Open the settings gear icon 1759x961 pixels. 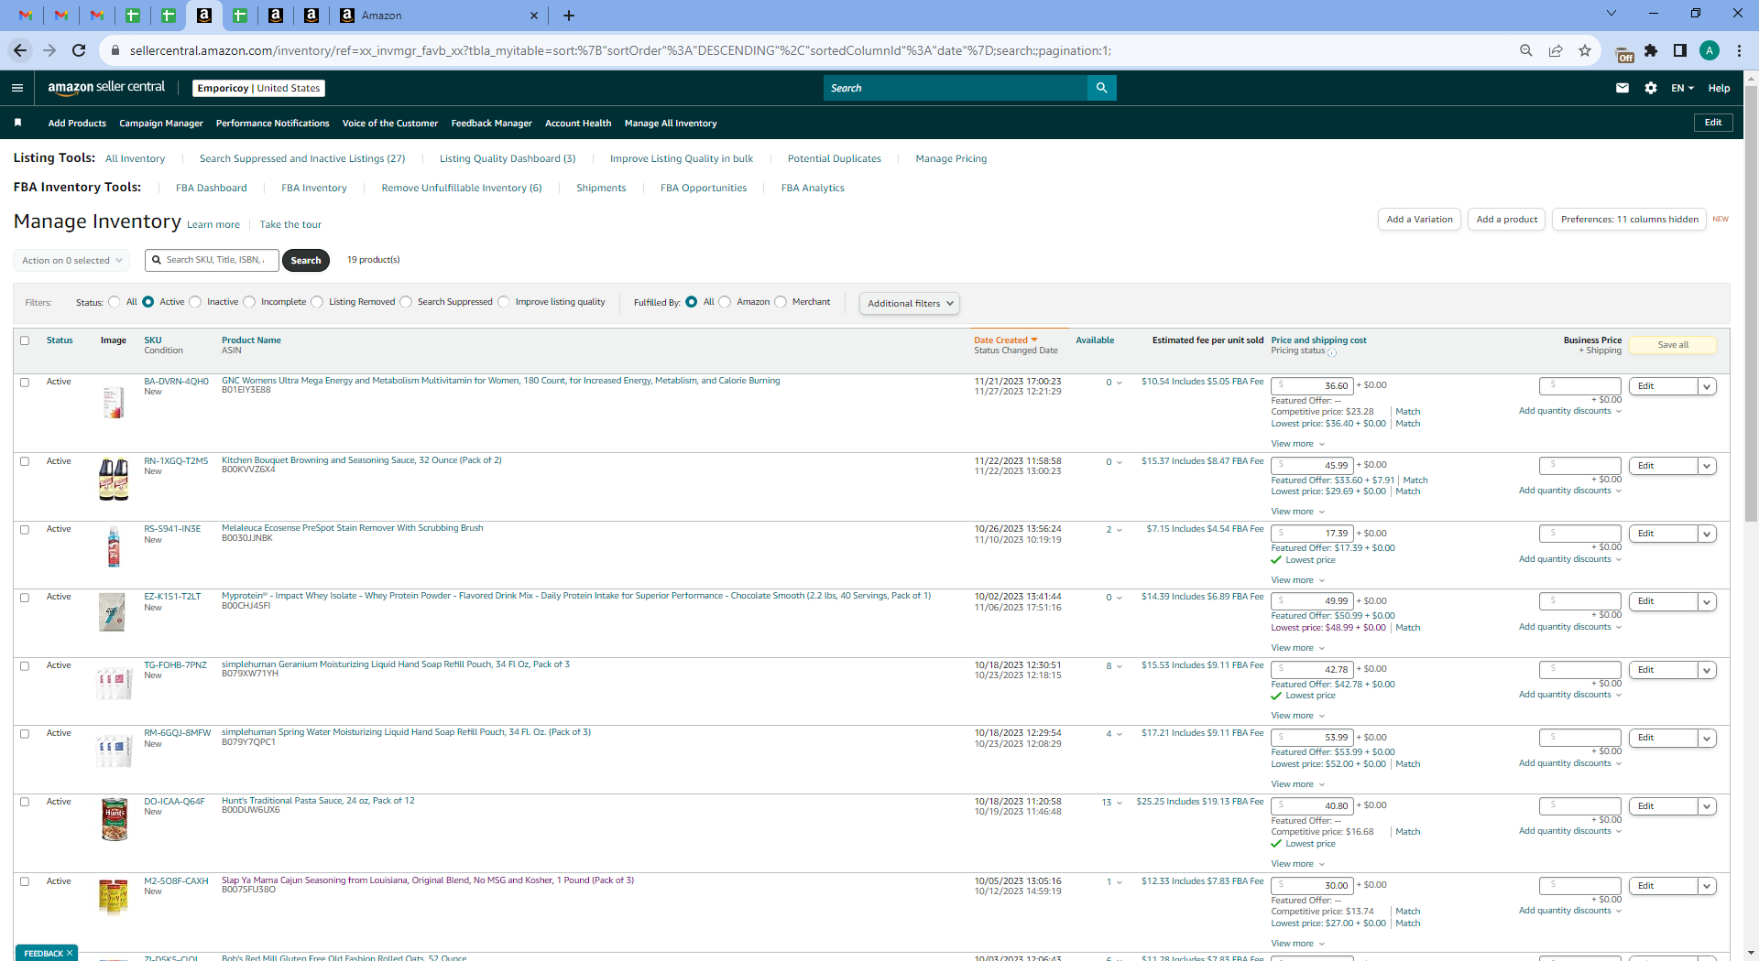[1650, 88]
